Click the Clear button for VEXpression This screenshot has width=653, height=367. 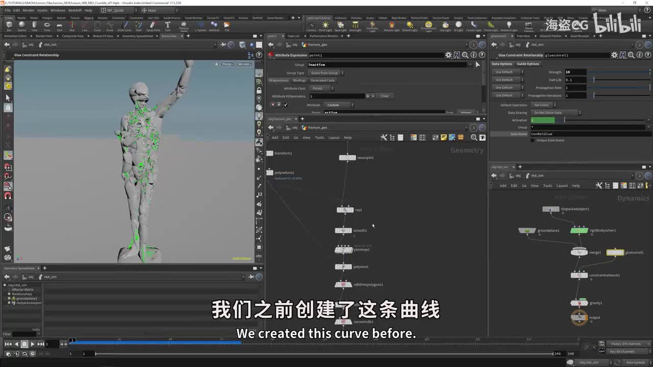coord(384,96)
